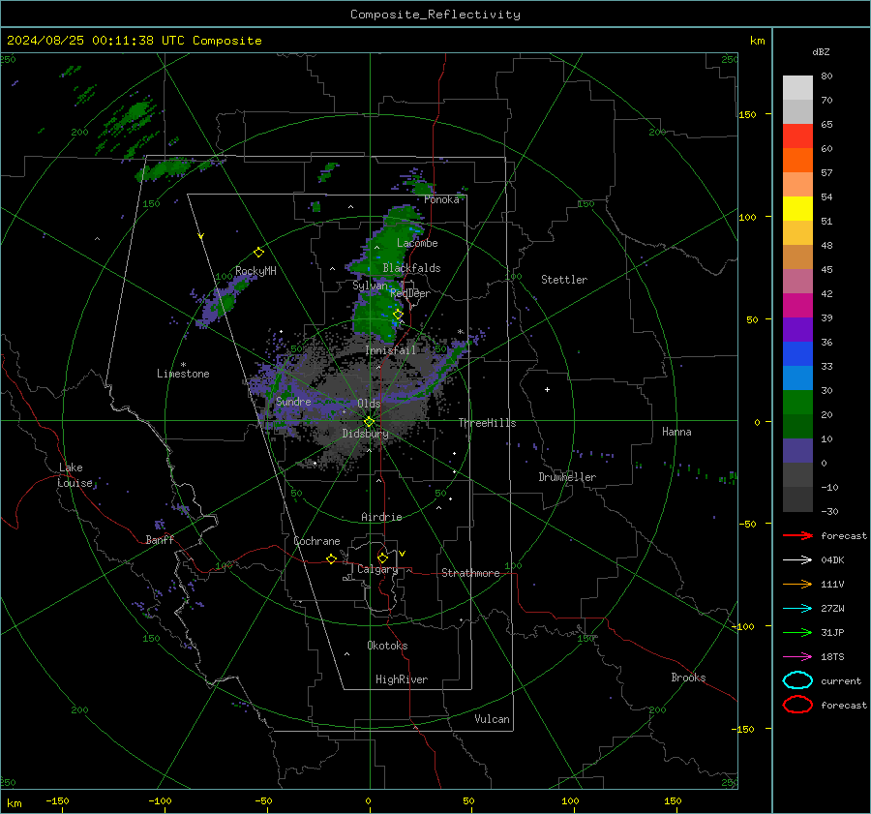
Task: Click the Banff city label
Action: pos(160,540)
